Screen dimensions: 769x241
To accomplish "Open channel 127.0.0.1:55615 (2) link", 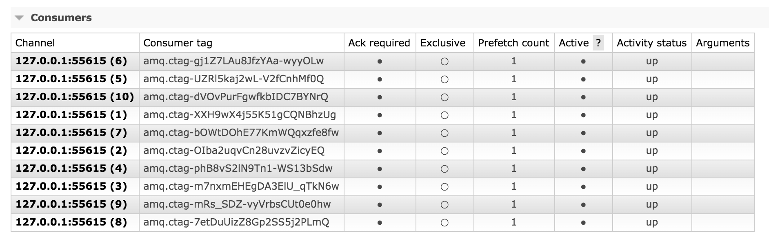I will click(x=71, y=151).
